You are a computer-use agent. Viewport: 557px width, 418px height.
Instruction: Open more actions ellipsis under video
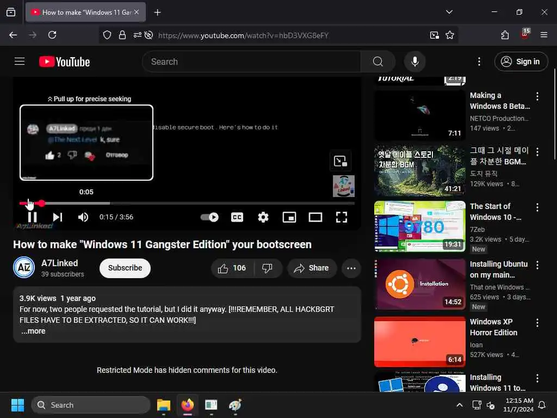coord(351,268)
